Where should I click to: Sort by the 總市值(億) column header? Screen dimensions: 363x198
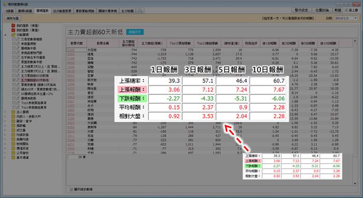(x=232, y=43)
